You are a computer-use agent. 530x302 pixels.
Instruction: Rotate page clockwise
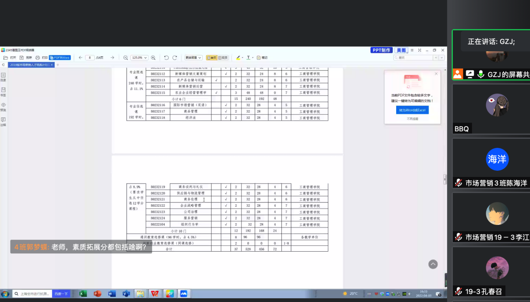coord(175,57)
